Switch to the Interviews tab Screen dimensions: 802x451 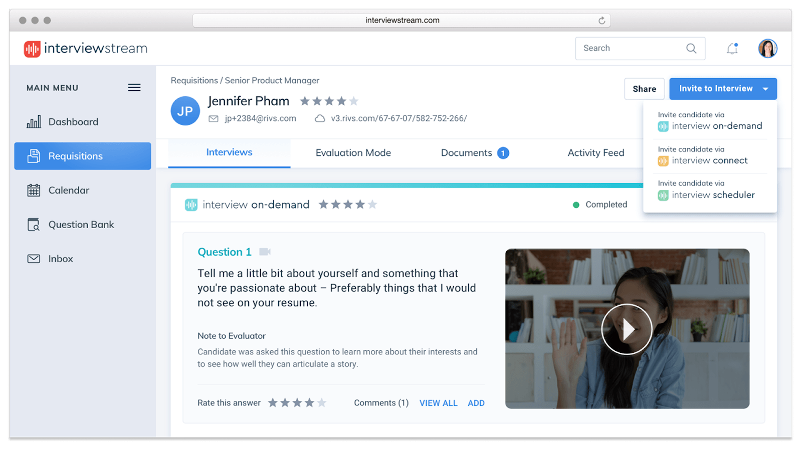click(229, 152)
